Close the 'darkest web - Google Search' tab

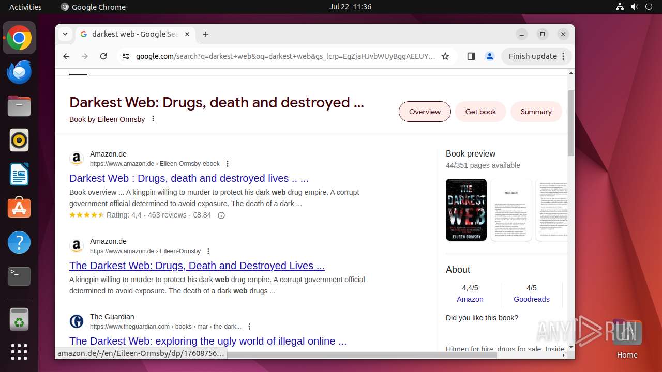187,34
